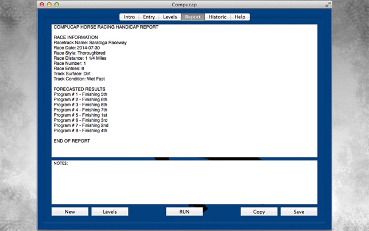Switch to the Intro tab
This screenshot has width=369, height=231.
point(129,17)
